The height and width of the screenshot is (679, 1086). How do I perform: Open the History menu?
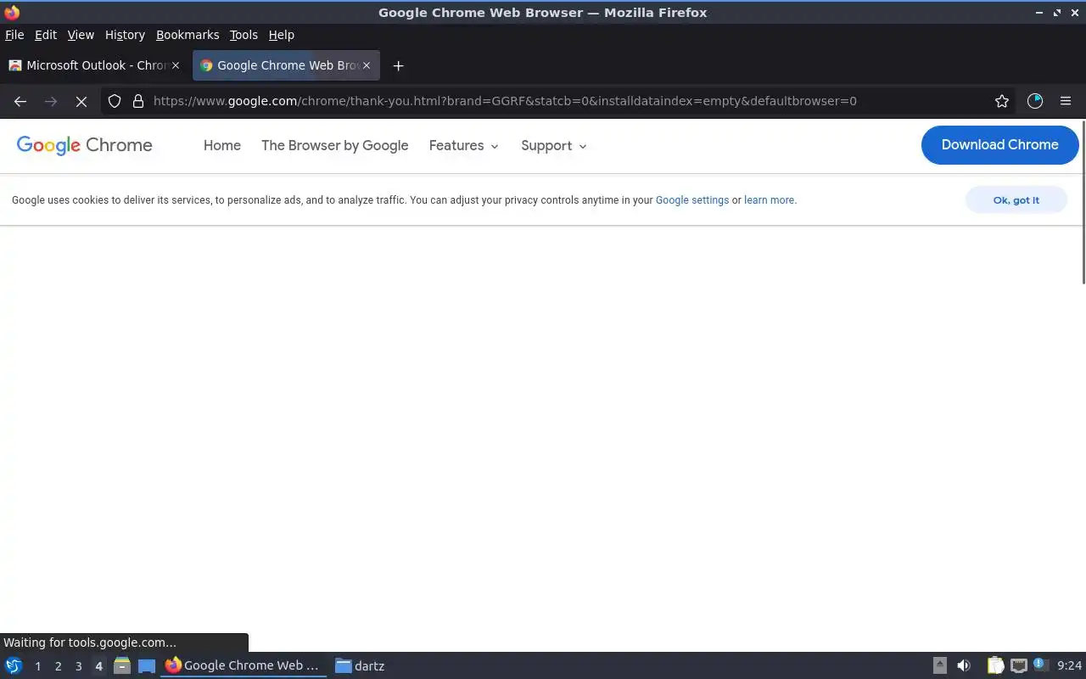coord(125,35)
